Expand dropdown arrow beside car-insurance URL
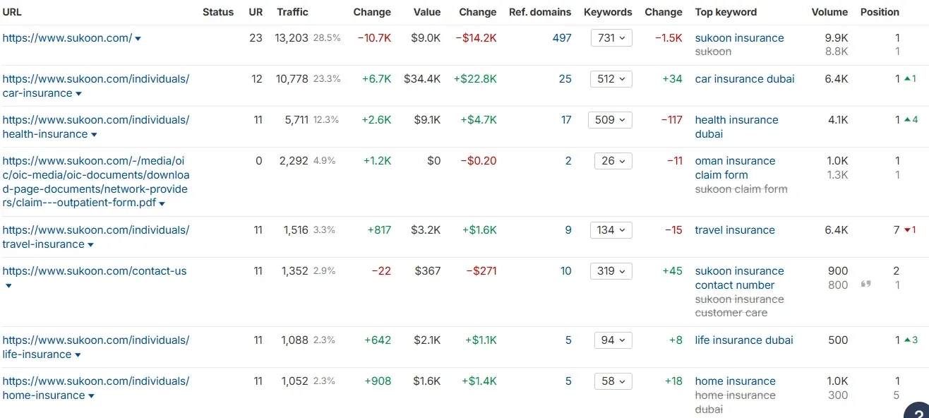 (x=78, y=94)
